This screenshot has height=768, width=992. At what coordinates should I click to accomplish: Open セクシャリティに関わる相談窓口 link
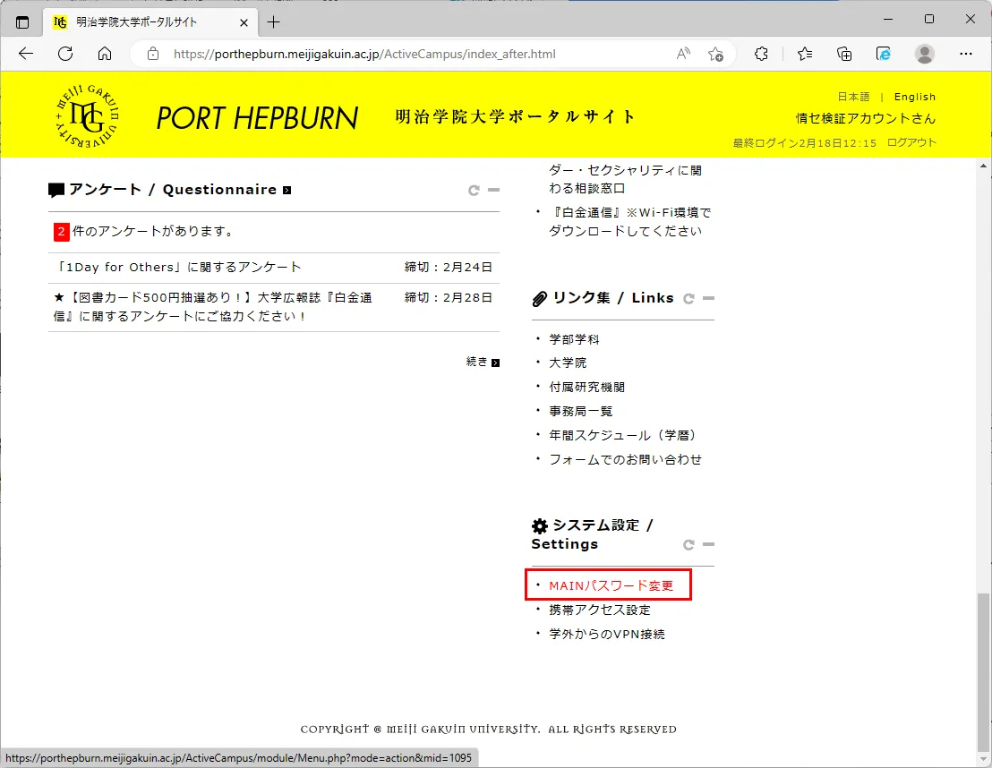click(625, 179)
